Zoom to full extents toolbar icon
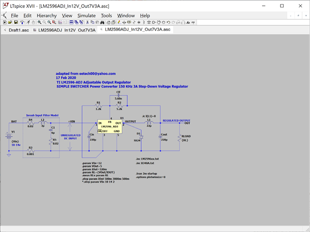 pyautogui.click(x=54, y=22)
